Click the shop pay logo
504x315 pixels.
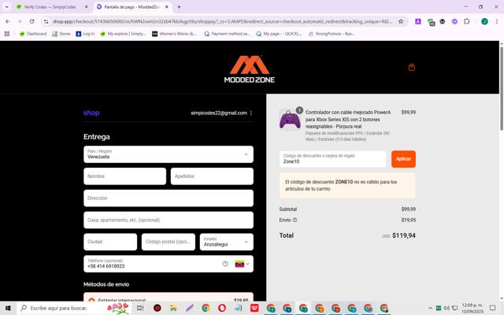click(x=91, y=113)
